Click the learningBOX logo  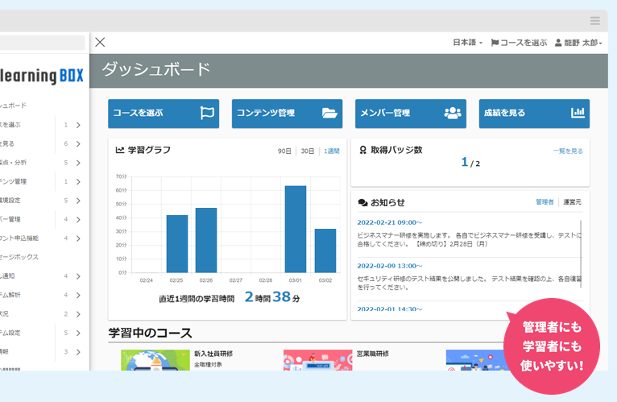click(42, 77)
